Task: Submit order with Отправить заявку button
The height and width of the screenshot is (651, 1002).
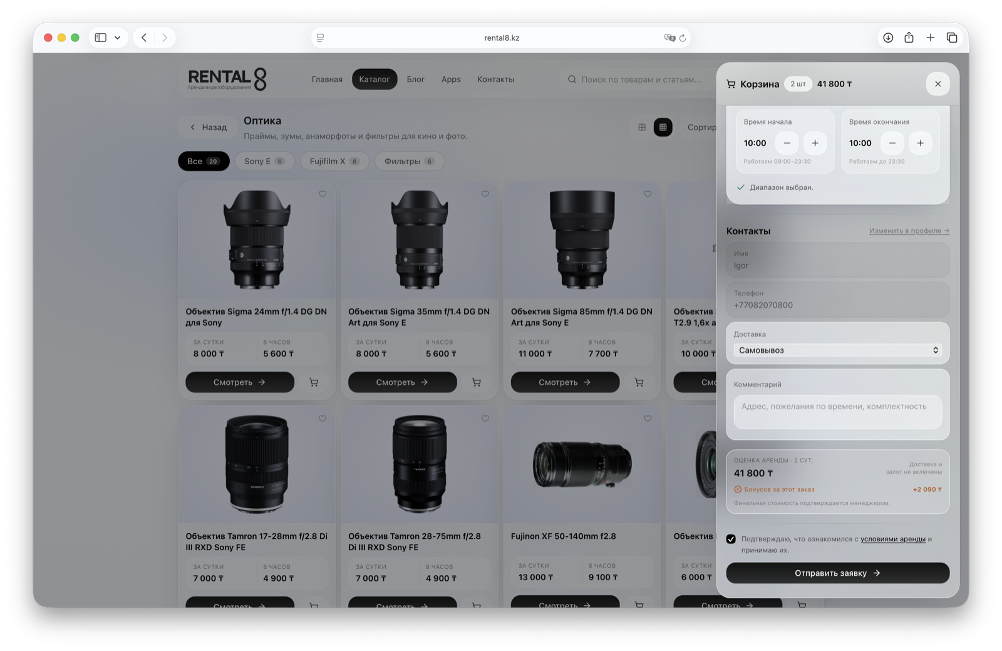Action: point(838,573)
